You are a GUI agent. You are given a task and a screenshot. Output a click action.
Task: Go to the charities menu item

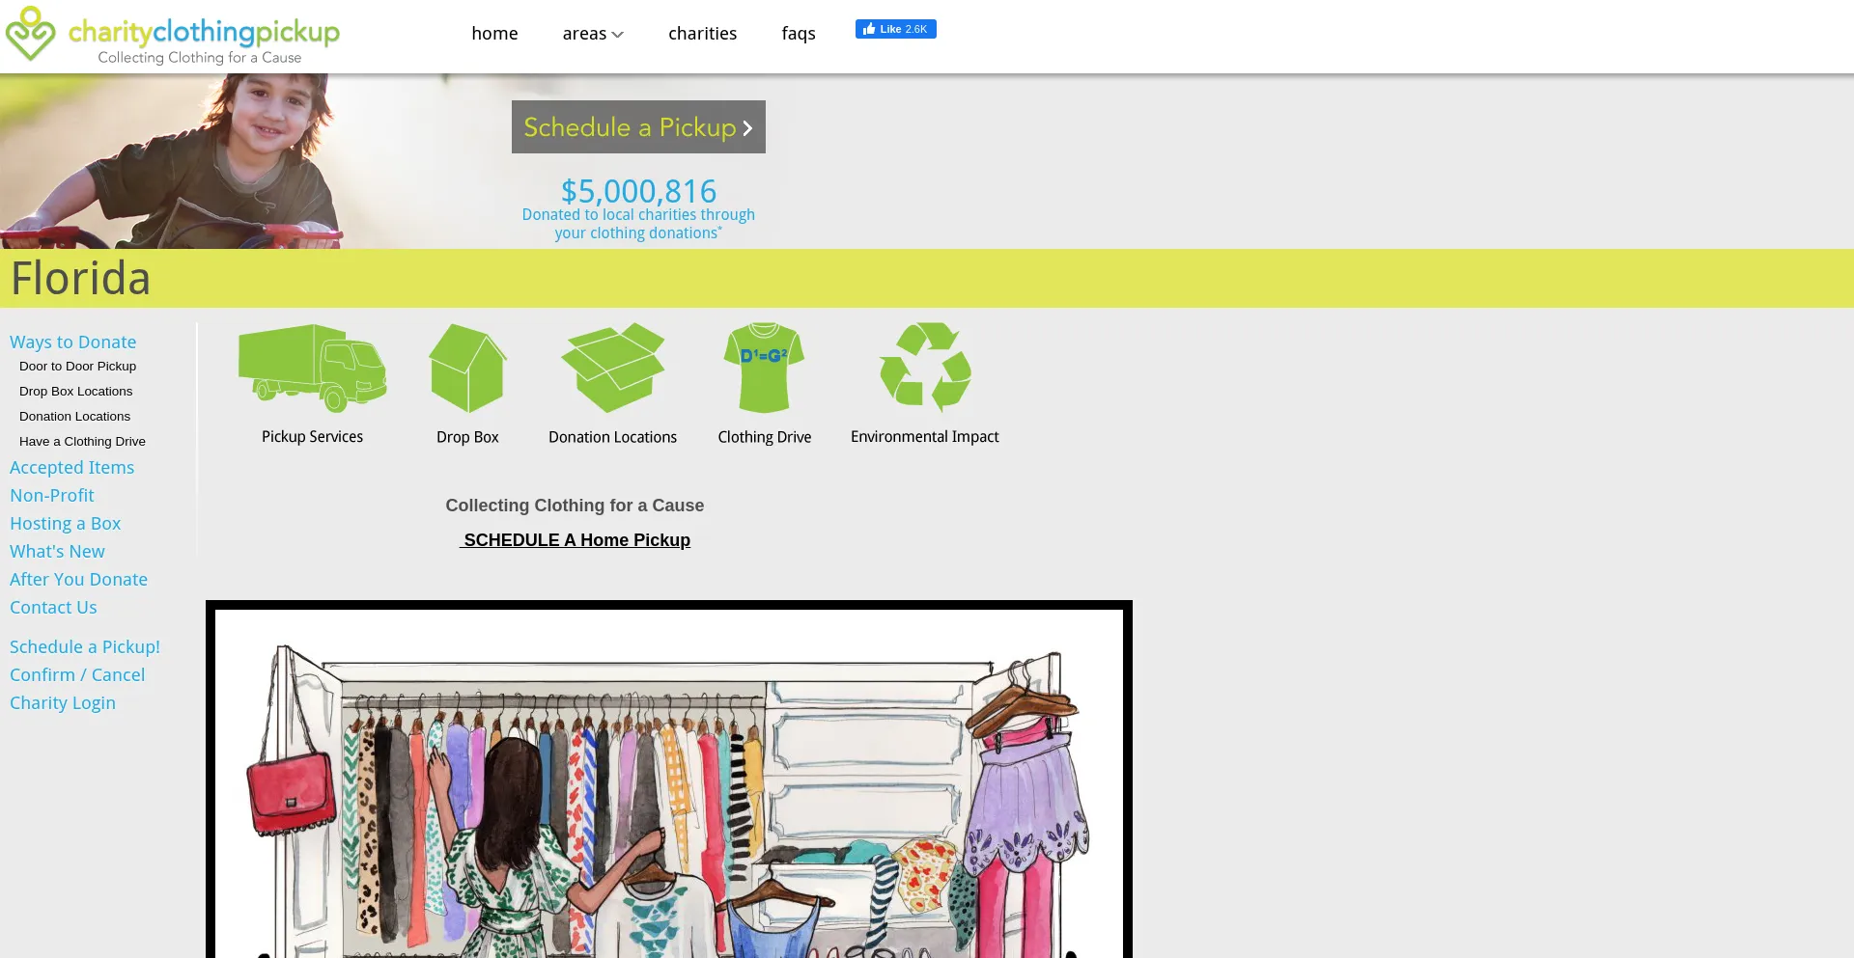702,34
